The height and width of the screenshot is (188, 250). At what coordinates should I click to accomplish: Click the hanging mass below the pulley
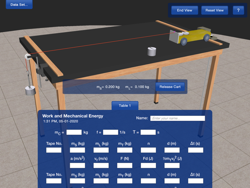(30, 90)
